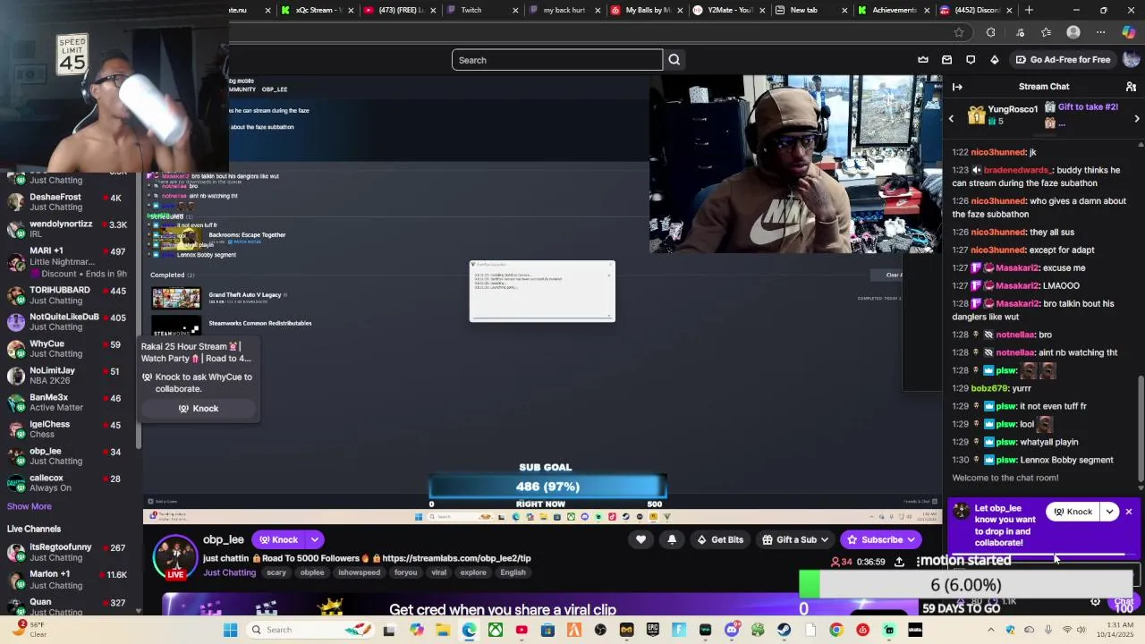The height and width of the screenshot is (644, 1145).
Task: Open Prime Loot crown icon
Action: point(923,60)
